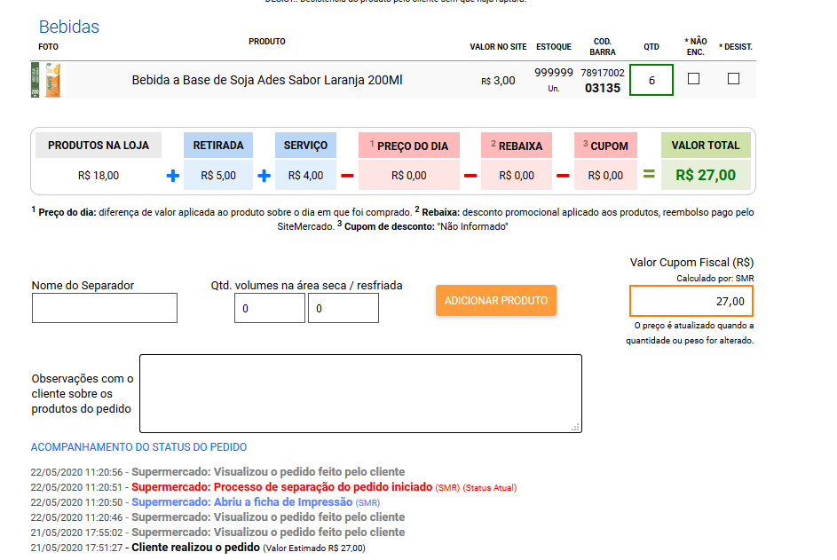
Task: Click the ACOMPANHAMENTO DO STATUS DO PEDIDO heading
Action: click(138, 447)
